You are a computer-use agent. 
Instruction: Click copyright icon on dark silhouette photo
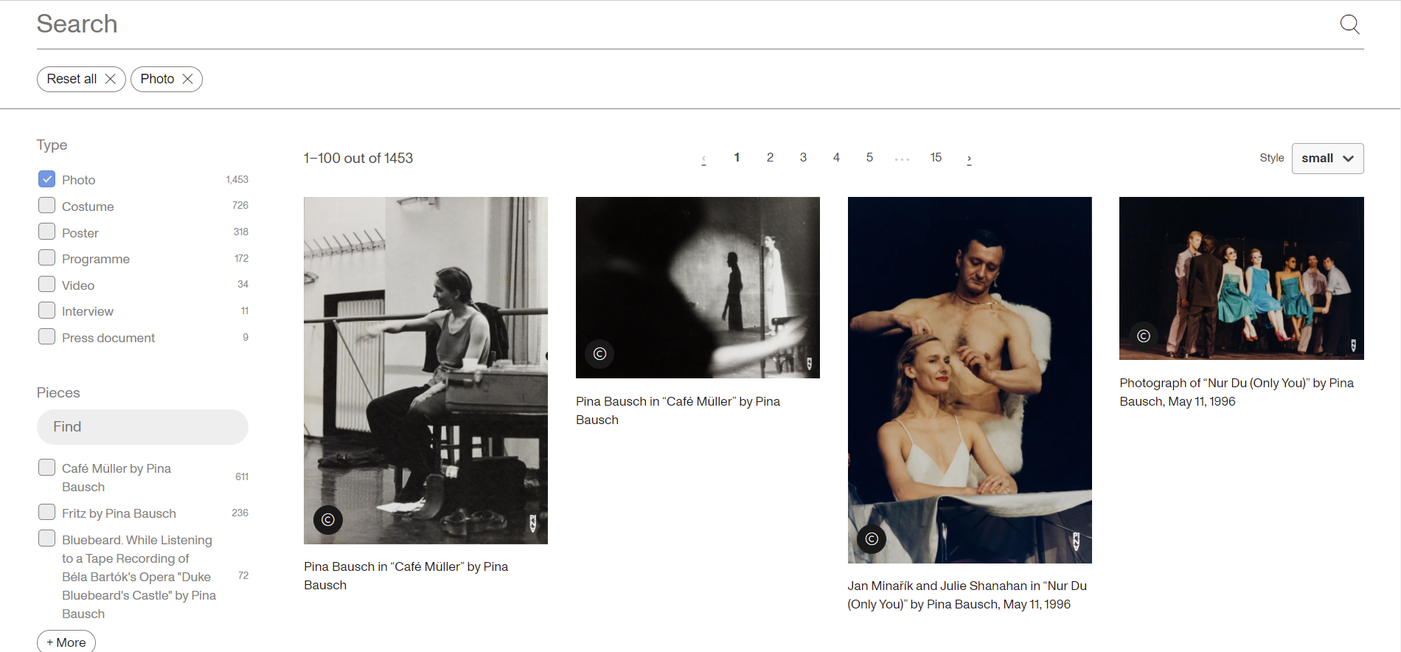[x=599, y=354]
